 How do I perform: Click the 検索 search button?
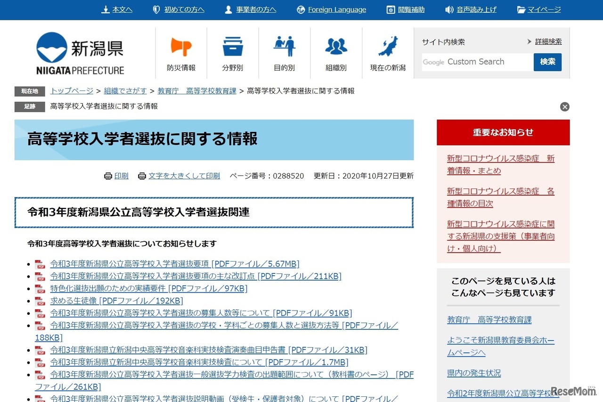(547, 62)
